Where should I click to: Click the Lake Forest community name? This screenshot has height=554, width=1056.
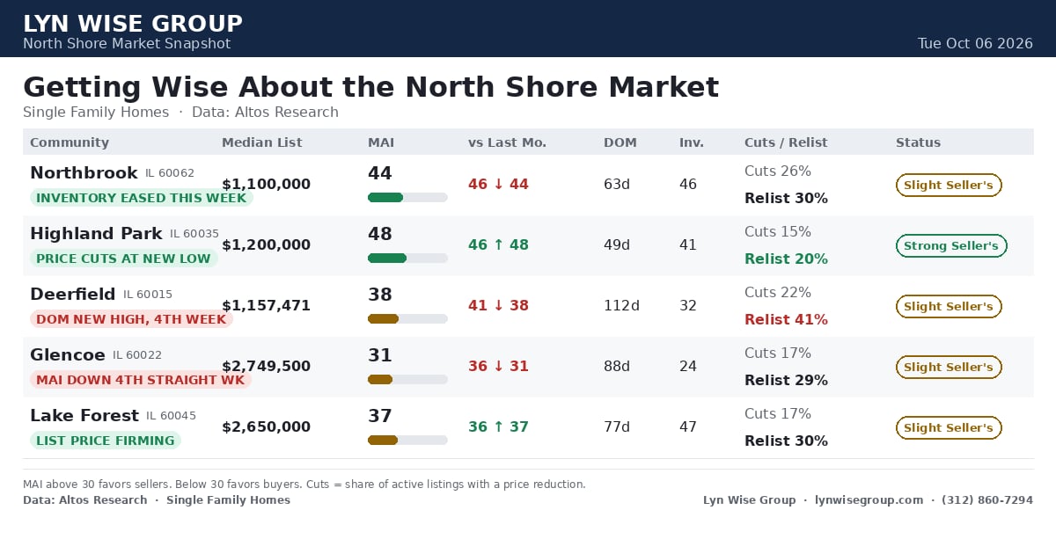click(84, 416)
